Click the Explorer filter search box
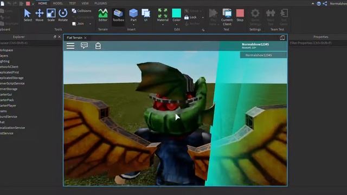Screen dimensions: 347x195 point(31,43)
